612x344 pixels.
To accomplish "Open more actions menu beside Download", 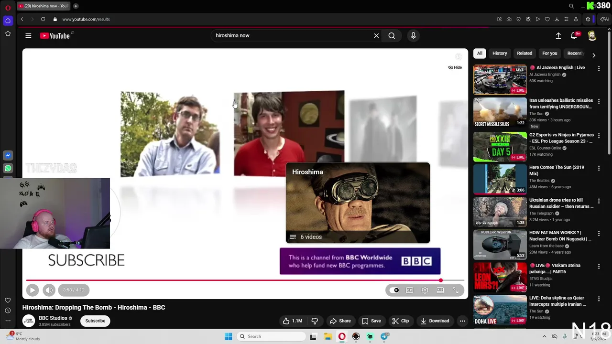I will point(462,321).
